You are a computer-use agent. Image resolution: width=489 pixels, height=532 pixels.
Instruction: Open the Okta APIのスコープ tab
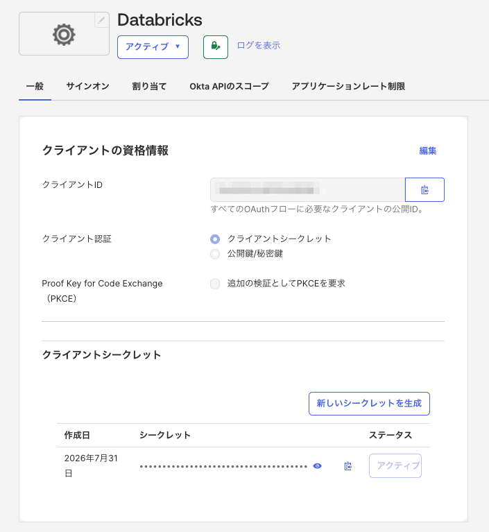229,86
